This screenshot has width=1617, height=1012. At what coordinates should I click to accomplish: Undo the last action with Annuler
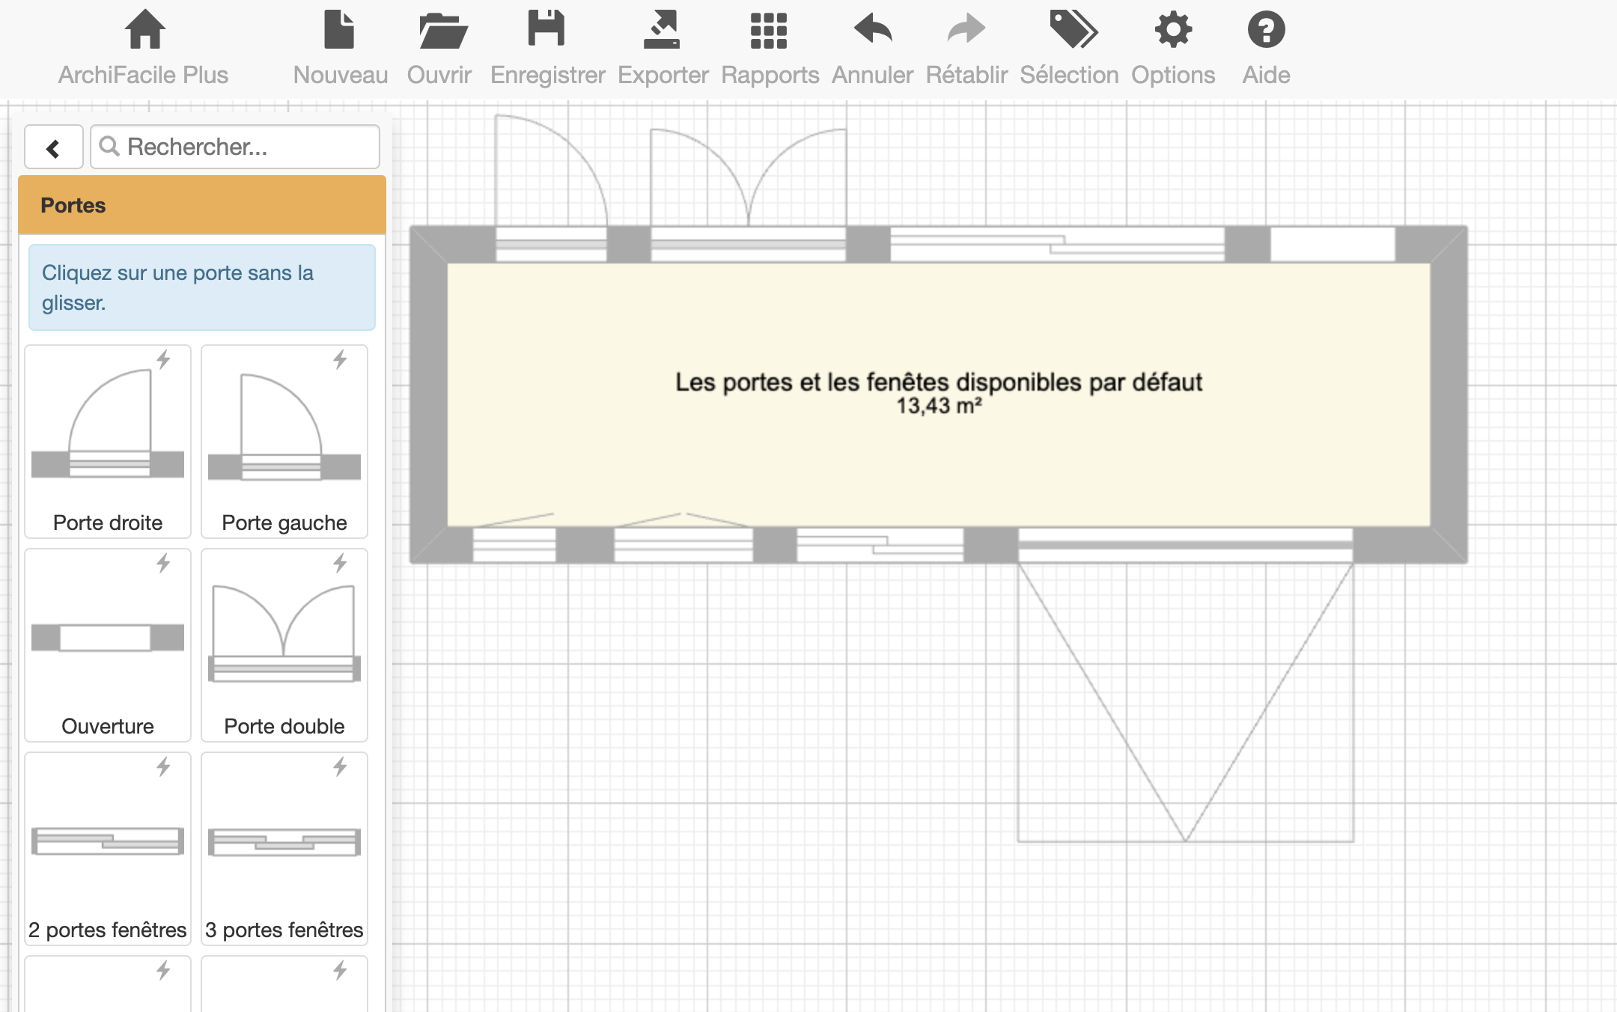pos(873,30)
